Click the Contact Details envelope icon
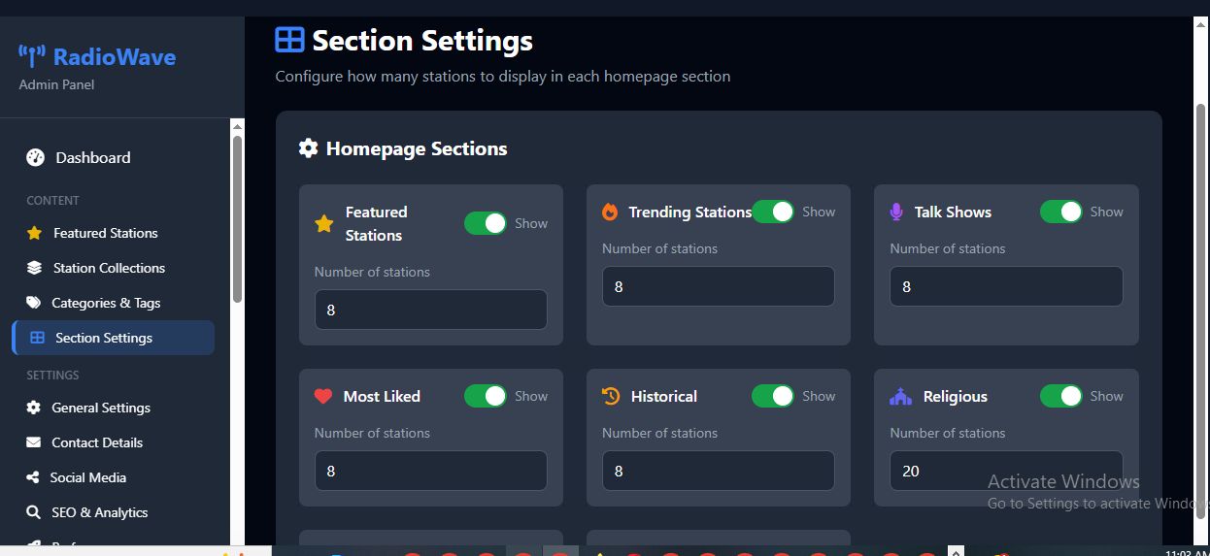 [x=34, y=442]
